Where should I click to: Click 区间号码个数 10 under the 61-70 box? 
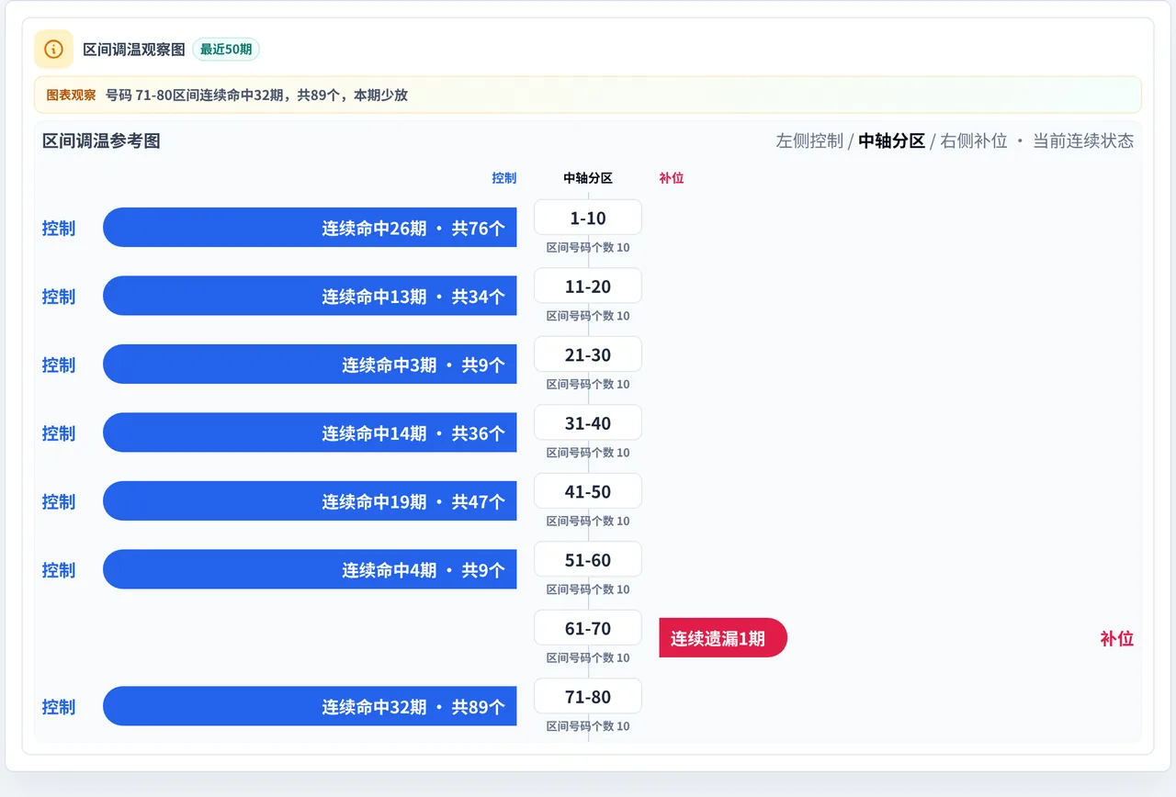point(588,658)
